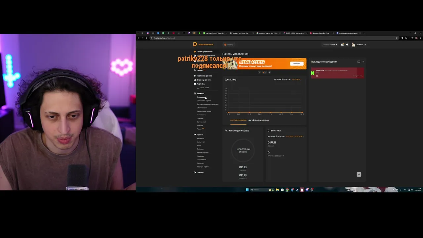The image size is (423, 238).
Task: Open the donations balance 0,00 ₽ dropdown
Action: pos(330,44)
